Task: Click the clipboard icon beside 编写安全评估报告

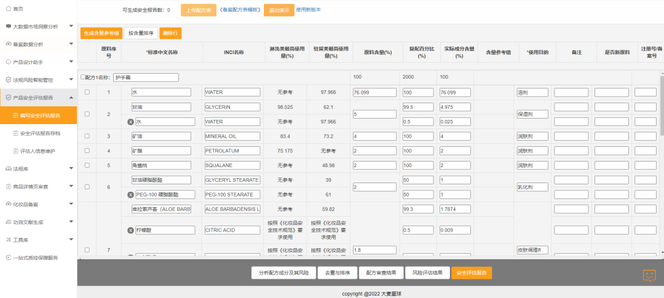Action: click(15, 115)
